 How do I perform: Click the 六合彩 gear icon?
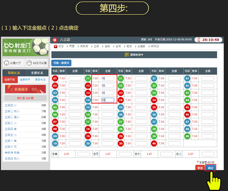pyautogui.click(x=55, y=40)
